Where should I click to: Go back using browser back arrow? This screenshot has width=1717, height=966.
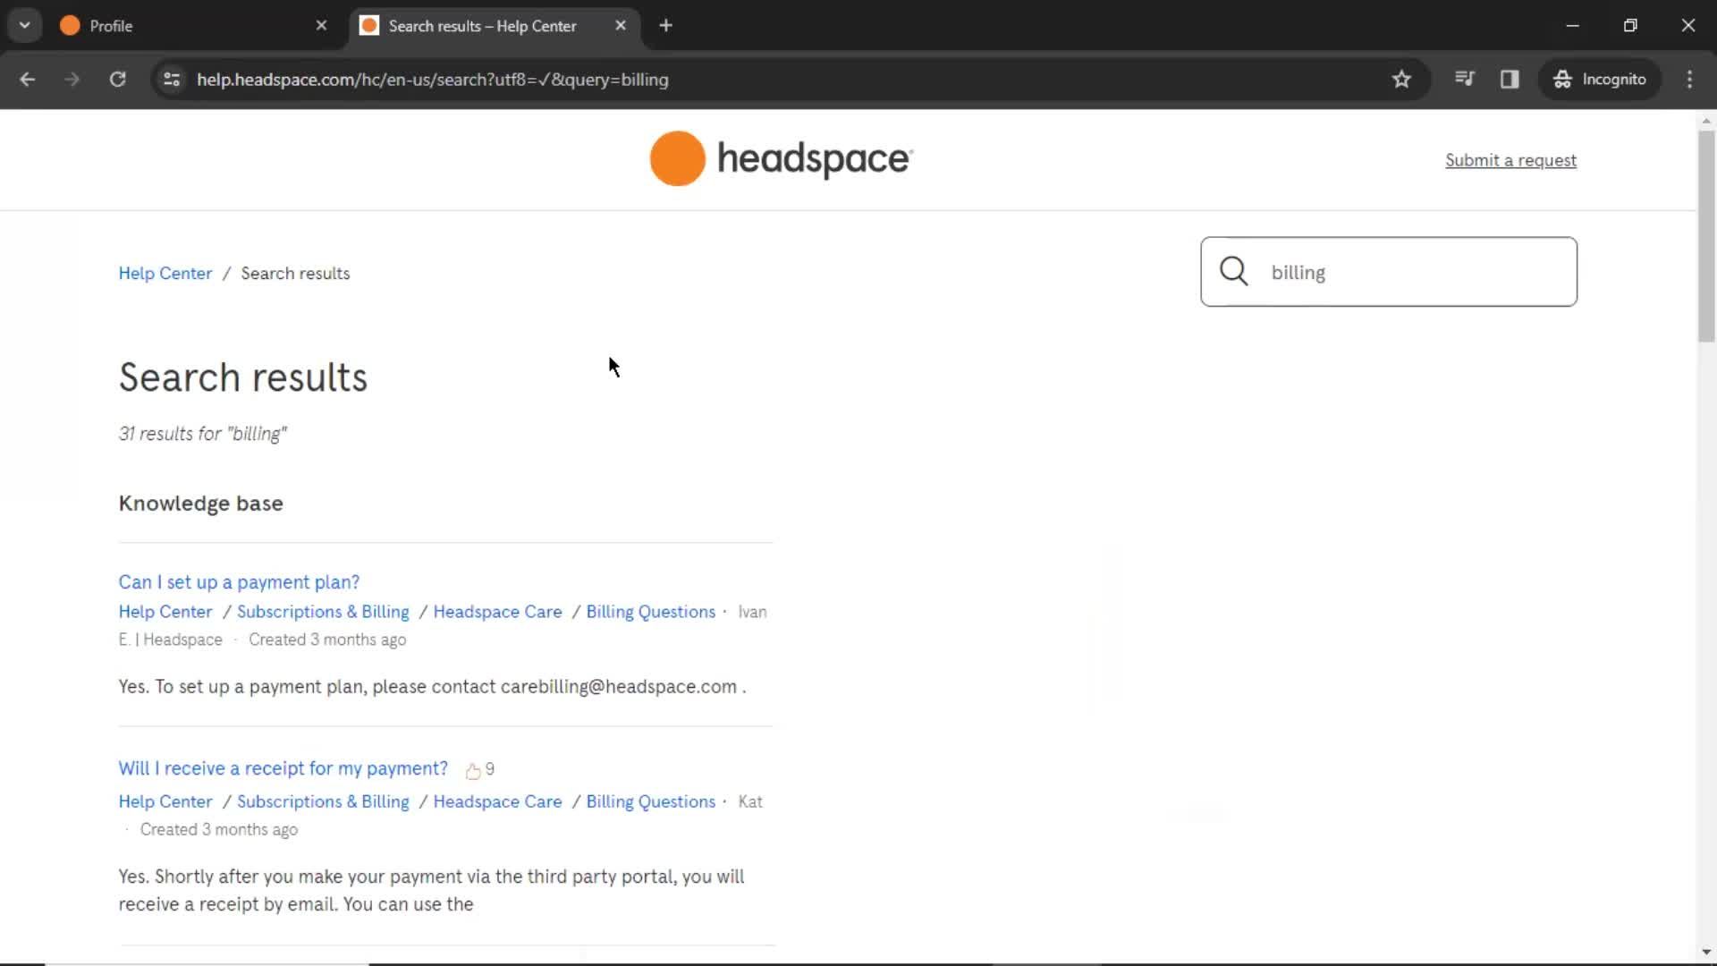coord(28,80)
